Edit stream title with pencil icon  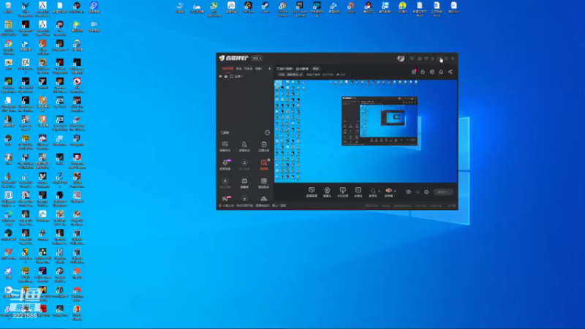click(301, 75)
